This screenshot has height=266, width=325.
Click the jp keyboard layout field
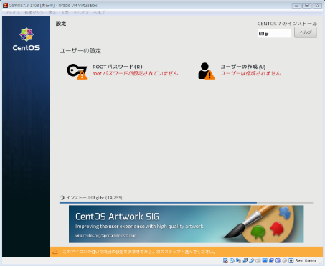pyautogui.click(x=275, y=34)
